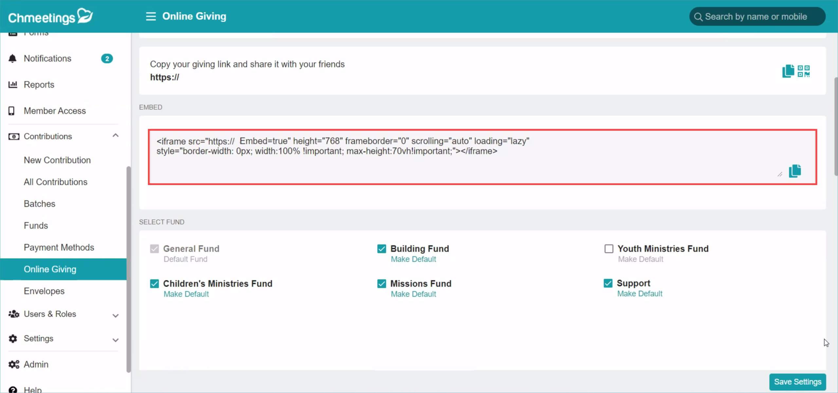Image resolution: width=838 pixels, height=393 pixels.
Task: Open the giving link QR code icon
Action: point(803,71)
